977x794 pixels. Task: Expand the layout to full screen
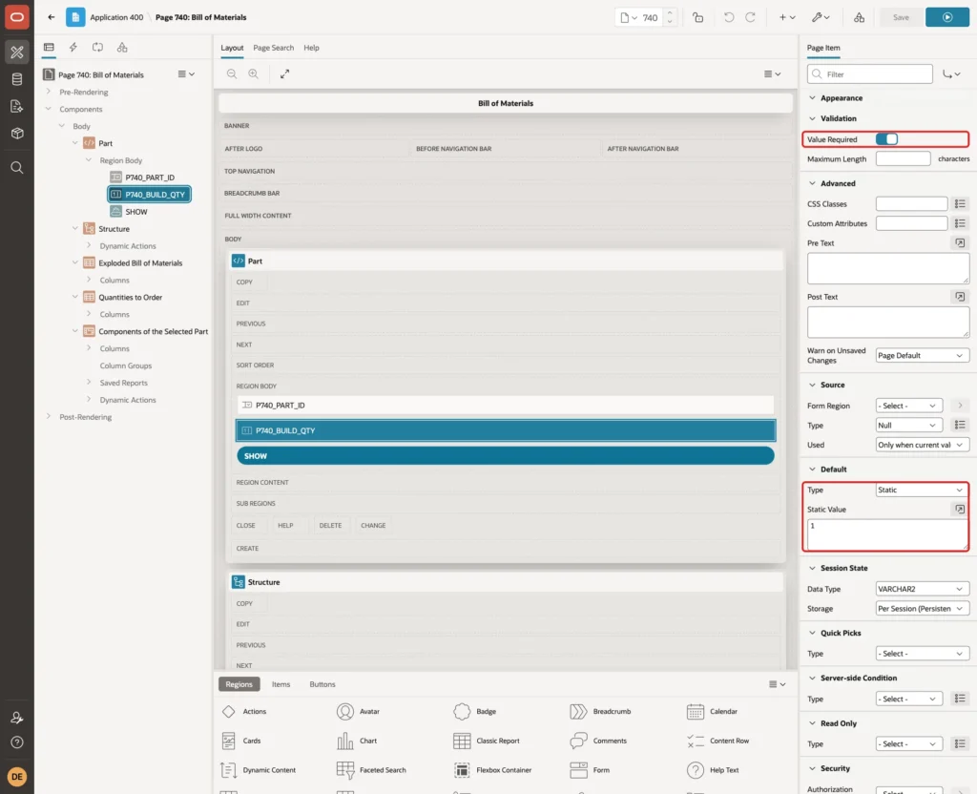tap(284, 73)
